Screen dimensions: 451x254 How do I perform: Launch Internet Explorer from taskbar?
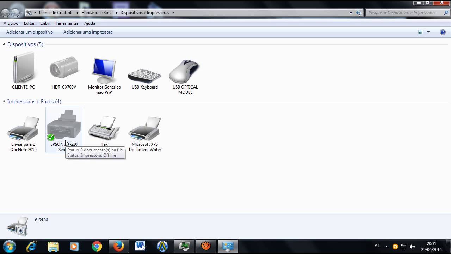31,246
